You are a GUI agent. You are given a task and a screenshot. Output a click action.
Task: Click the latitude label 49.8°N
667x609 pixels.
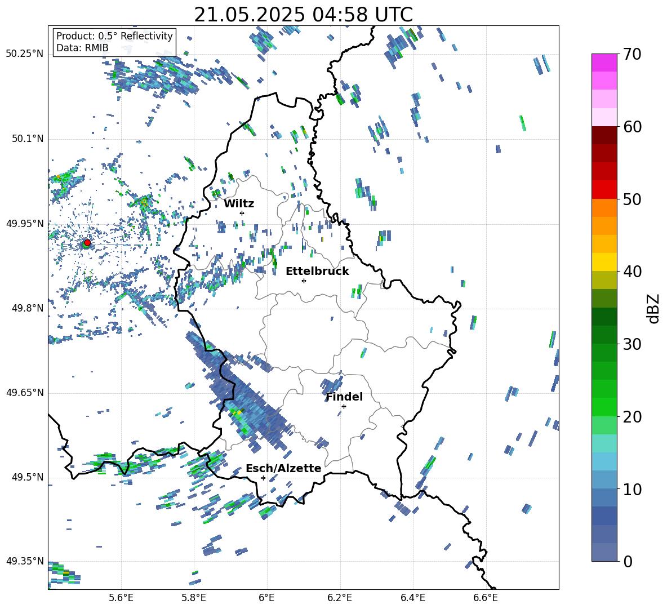[x=27, y=308]
